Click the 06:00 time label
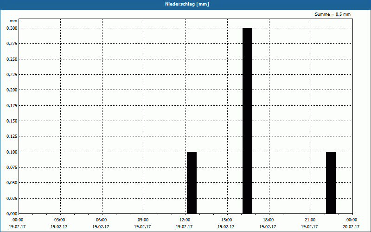 tap(101, 220)
